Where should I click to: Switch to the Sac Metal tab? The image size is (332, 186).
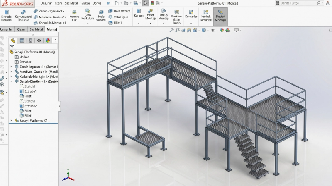[36, 29]
